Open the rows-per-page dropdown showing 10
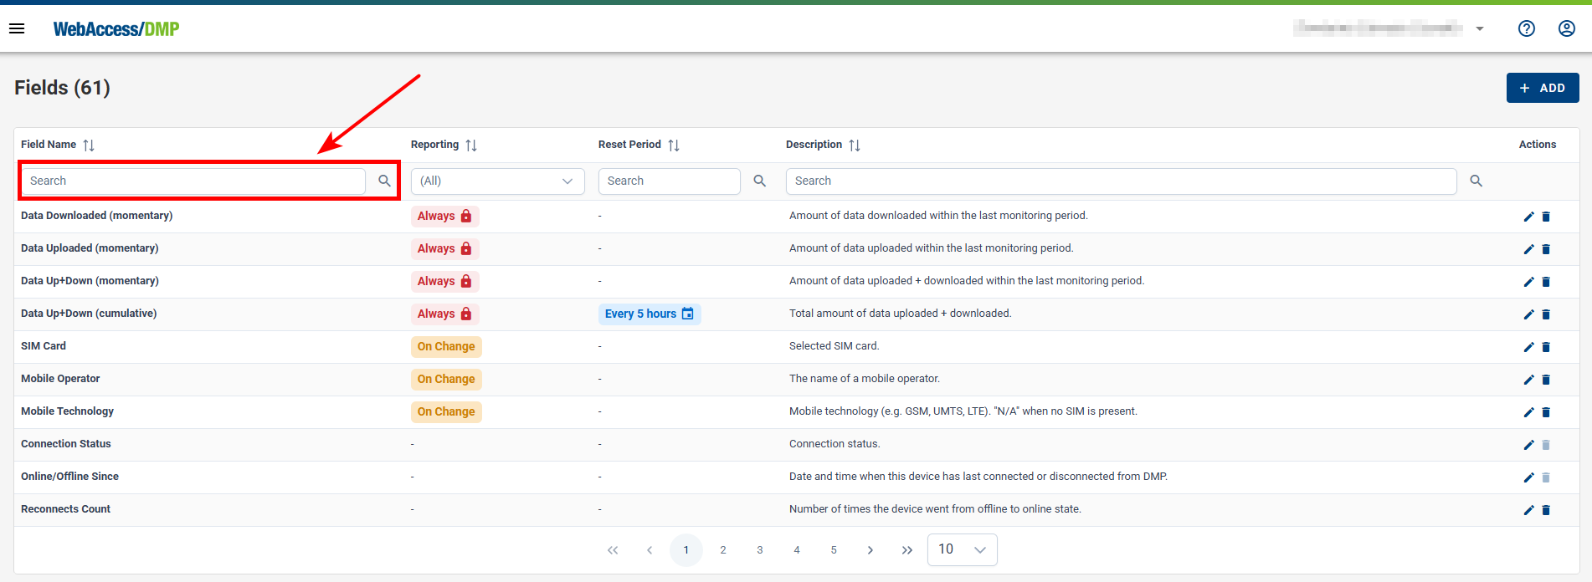Image resolution: width=1592 pixels, height=582 pixels. [x=962, y=549]
